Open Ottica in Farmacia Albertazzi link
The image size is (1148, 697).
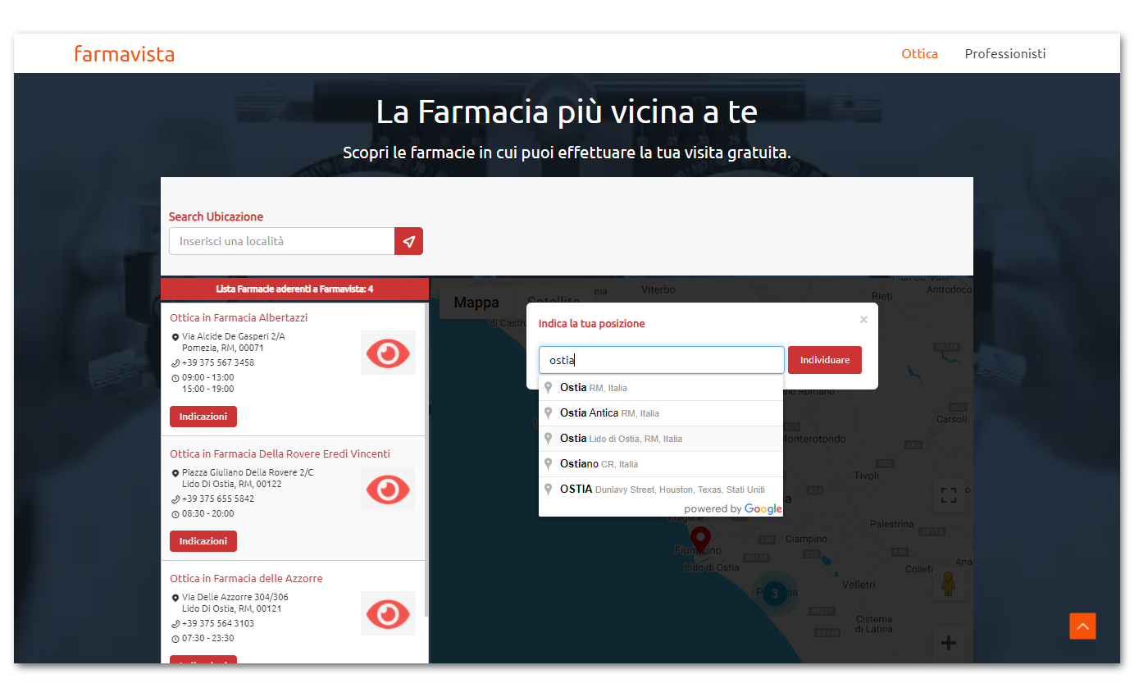point(239,317)
